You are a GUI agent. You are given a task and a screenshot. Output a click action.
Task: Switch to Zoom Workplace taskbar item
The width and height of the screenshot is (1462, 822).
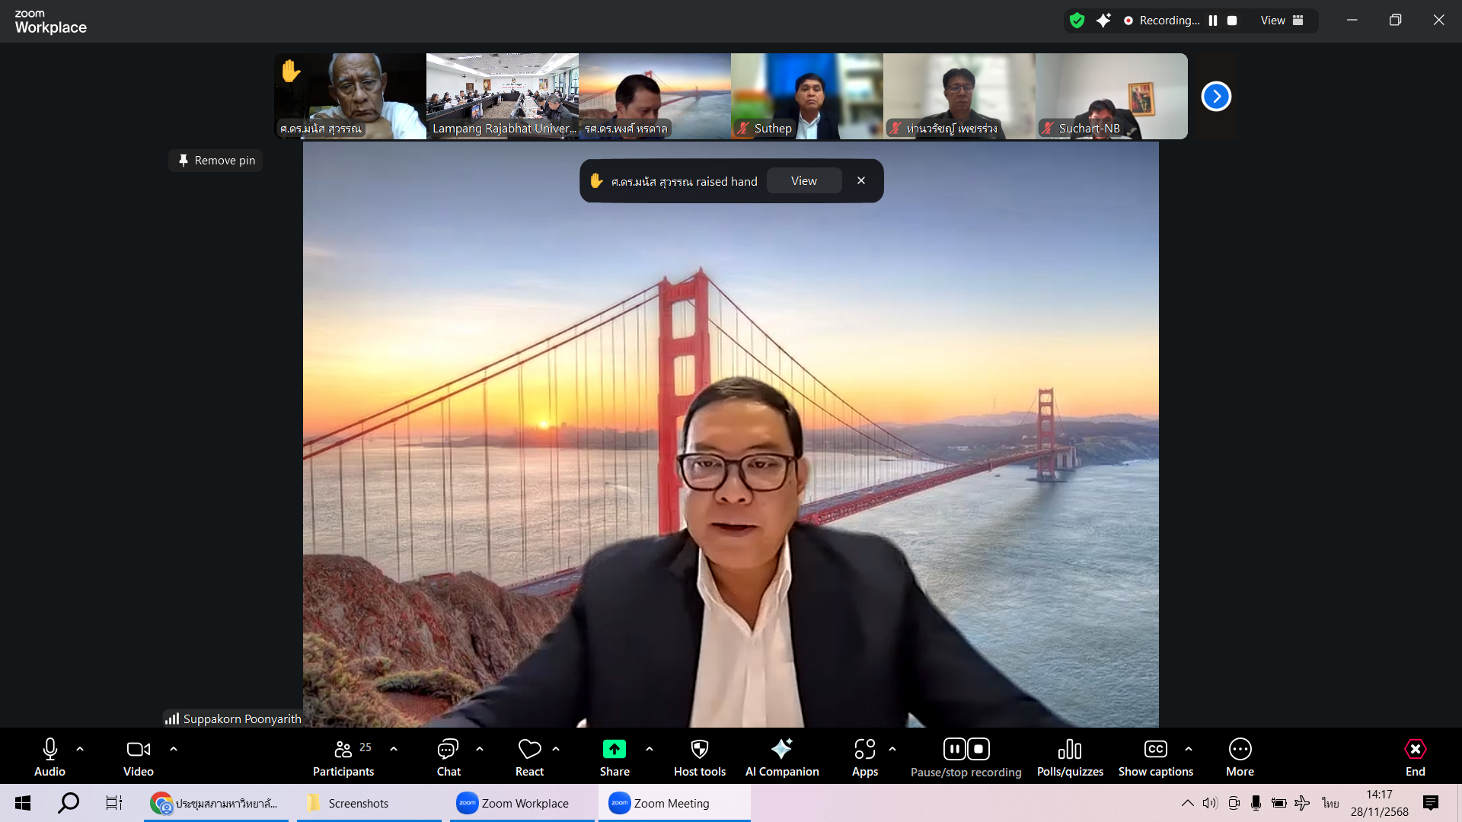point(522,803)
